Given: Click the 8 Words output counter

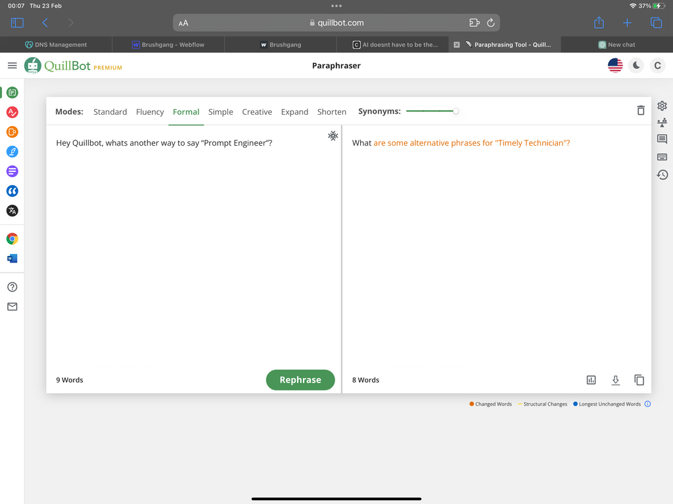Looking at the screenshot, I should (x=365, y=380).
